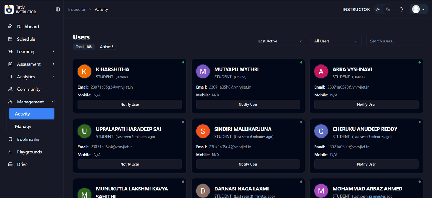Click the Search users input field
The image size is (432, 198).
pyautogui.click(x=395, y=41)
